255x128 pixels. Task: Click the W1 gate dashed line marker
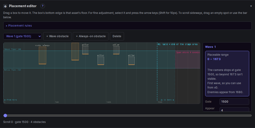point(157,71)
